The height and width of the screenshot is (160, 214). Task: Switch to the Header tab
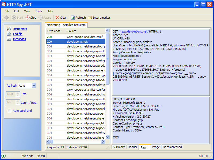(x=132, y=147)
